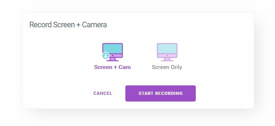Click the teal display of Screen + Cam icon

point(112,48)
